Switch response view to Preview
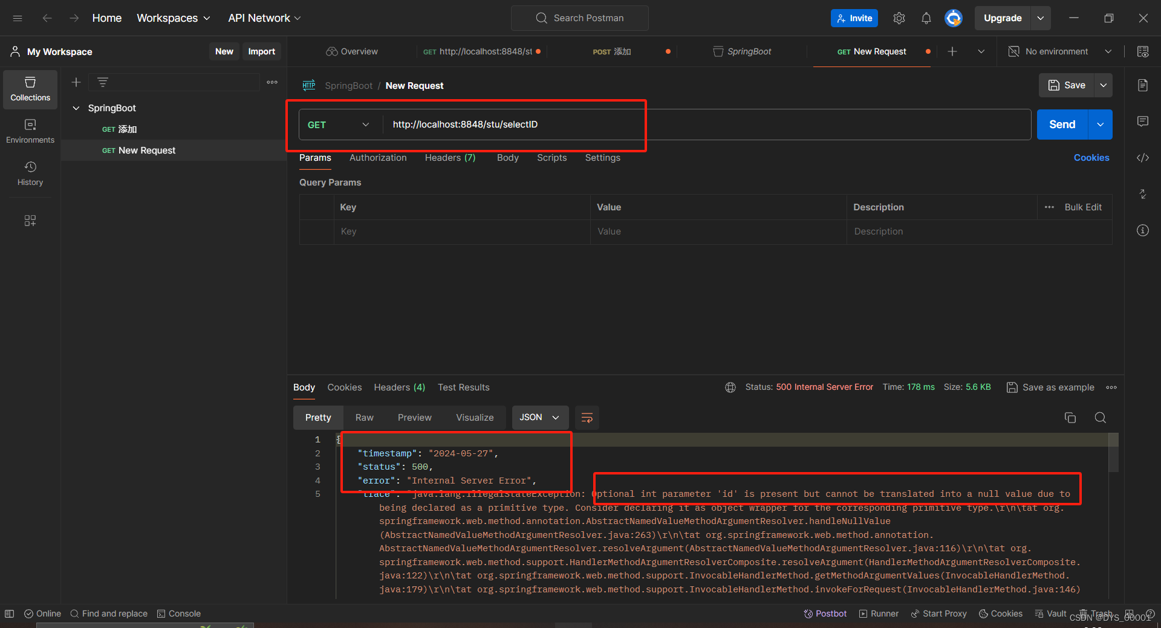The height and width of the screenshot is (628, 1161). click(x=415, y=418)
